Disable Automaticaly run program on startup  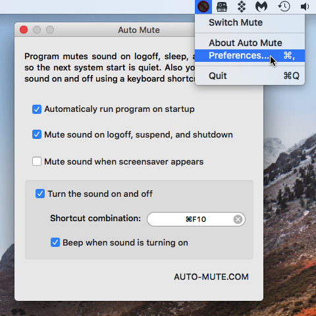coord(37,109)
